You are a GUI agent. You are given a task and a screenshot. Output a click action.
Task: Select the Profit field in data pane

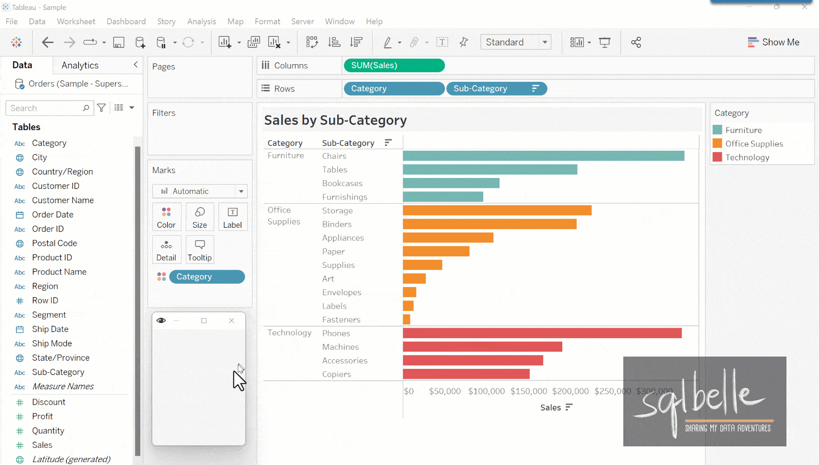pyautogui.click(x=43, y=416)
